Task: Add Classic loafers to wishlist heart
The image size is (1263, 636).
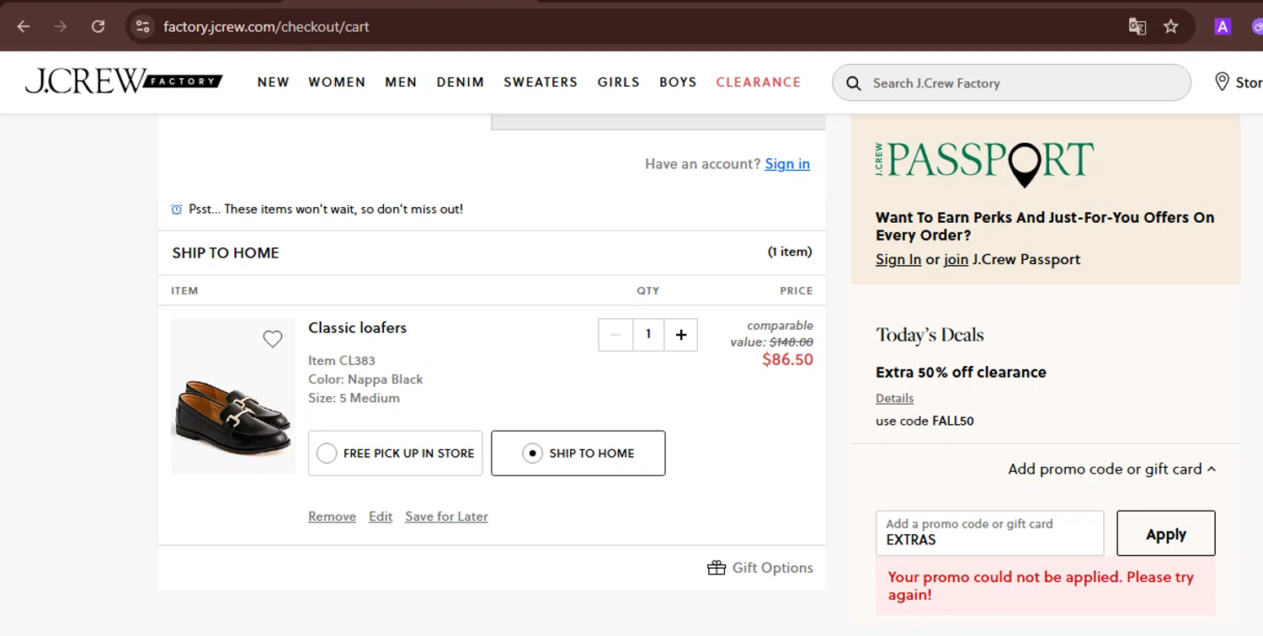Action: 272,339
